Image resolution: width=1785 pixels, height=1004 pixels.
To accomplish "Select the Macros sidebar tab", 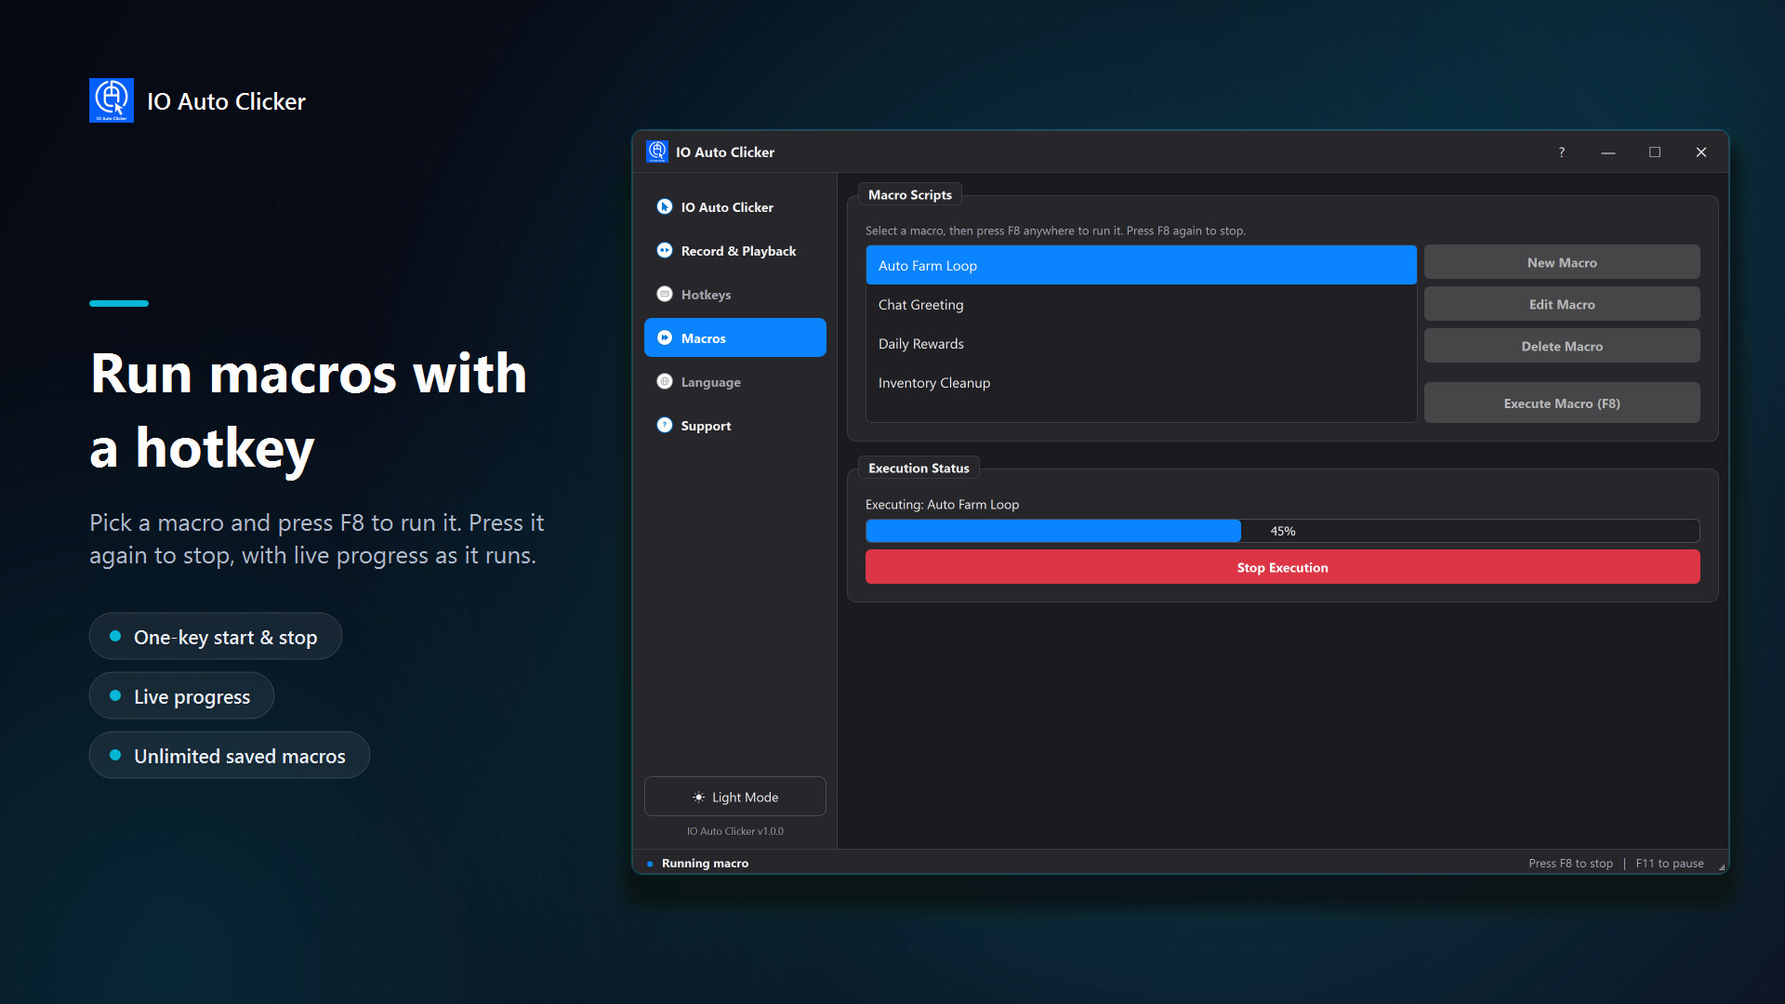I will [735, 337].
